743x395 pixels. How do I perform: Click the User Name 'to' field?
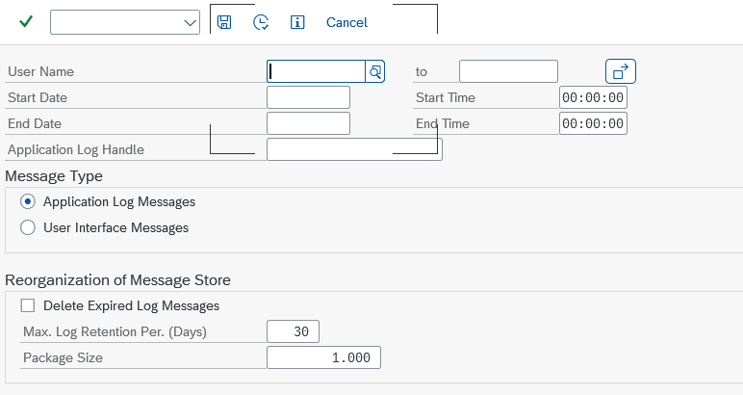[508, 71]
